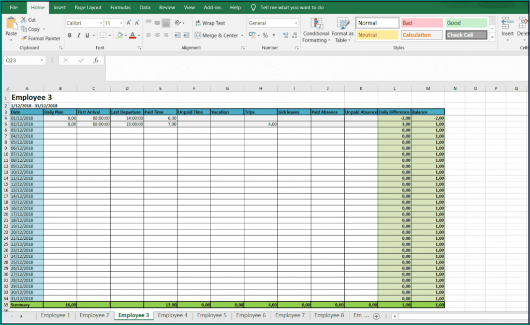Image resolution: width=530 pixels, height=325 pixels.
Task: Select the Percent Style icon
Action: pos(265,35)
